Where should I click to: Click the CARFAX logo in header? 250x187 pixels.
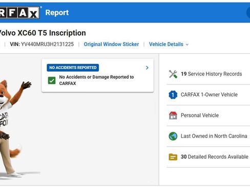[19, 12]
